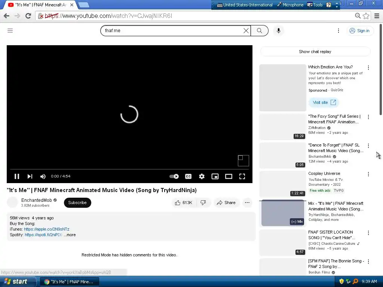Viewport: 383px width, 287px height.
Task: Open Dance To Forget thumbnail
Action: tap(283, 155)
